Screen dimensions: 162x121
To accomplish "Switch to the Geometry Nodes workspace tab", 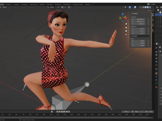I will pos(78,5).
